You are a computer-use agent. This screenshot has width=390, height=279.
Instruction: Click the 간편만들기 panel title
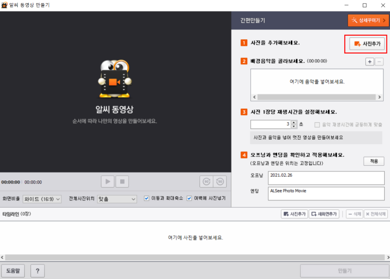[252, 20]
